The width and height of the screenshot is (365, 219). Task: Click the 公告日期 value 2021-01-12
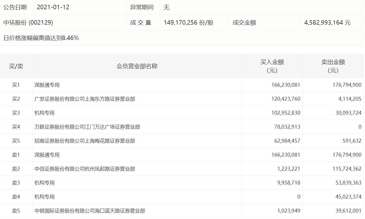point(53,7)
